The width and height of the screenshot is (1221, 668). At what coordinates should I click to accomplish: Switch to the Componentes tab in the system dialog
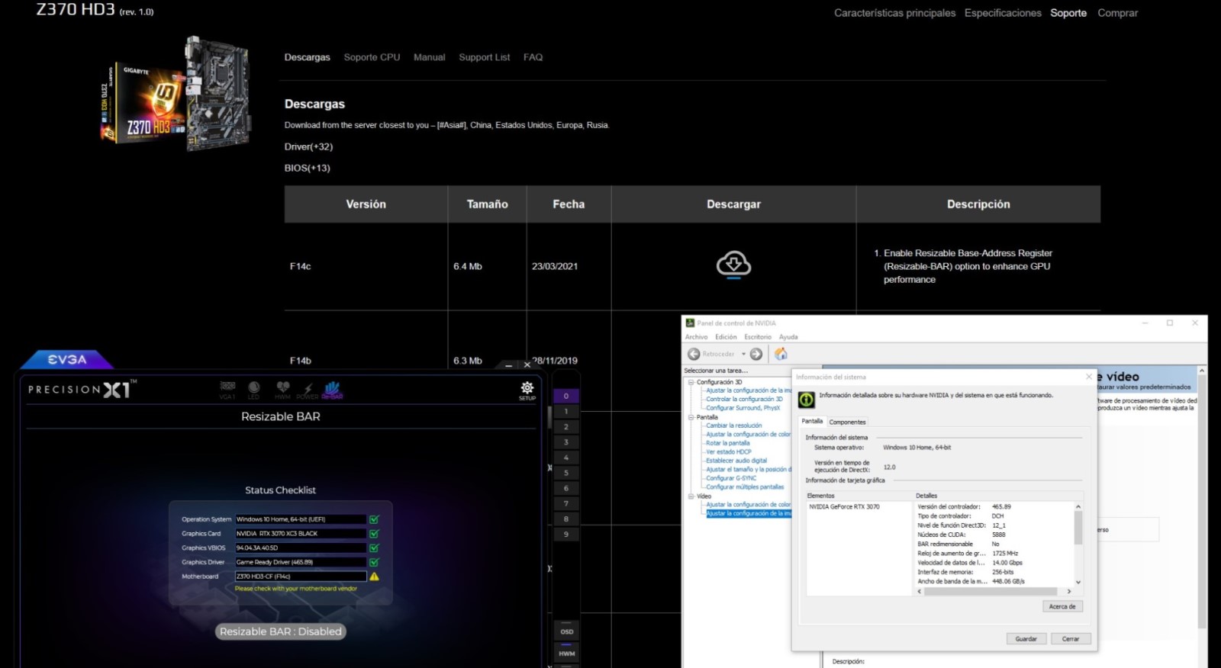point(847,422)
